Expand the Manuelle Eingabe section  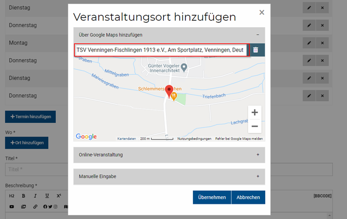coord(169,177)
